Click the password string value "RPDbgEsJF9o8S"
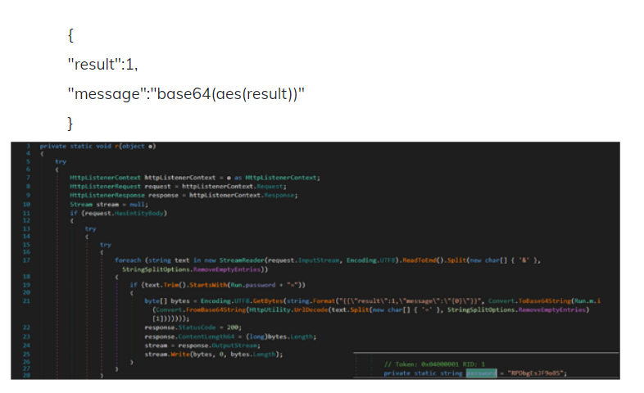Screen dimensions: 644x393 pos(535,373)
